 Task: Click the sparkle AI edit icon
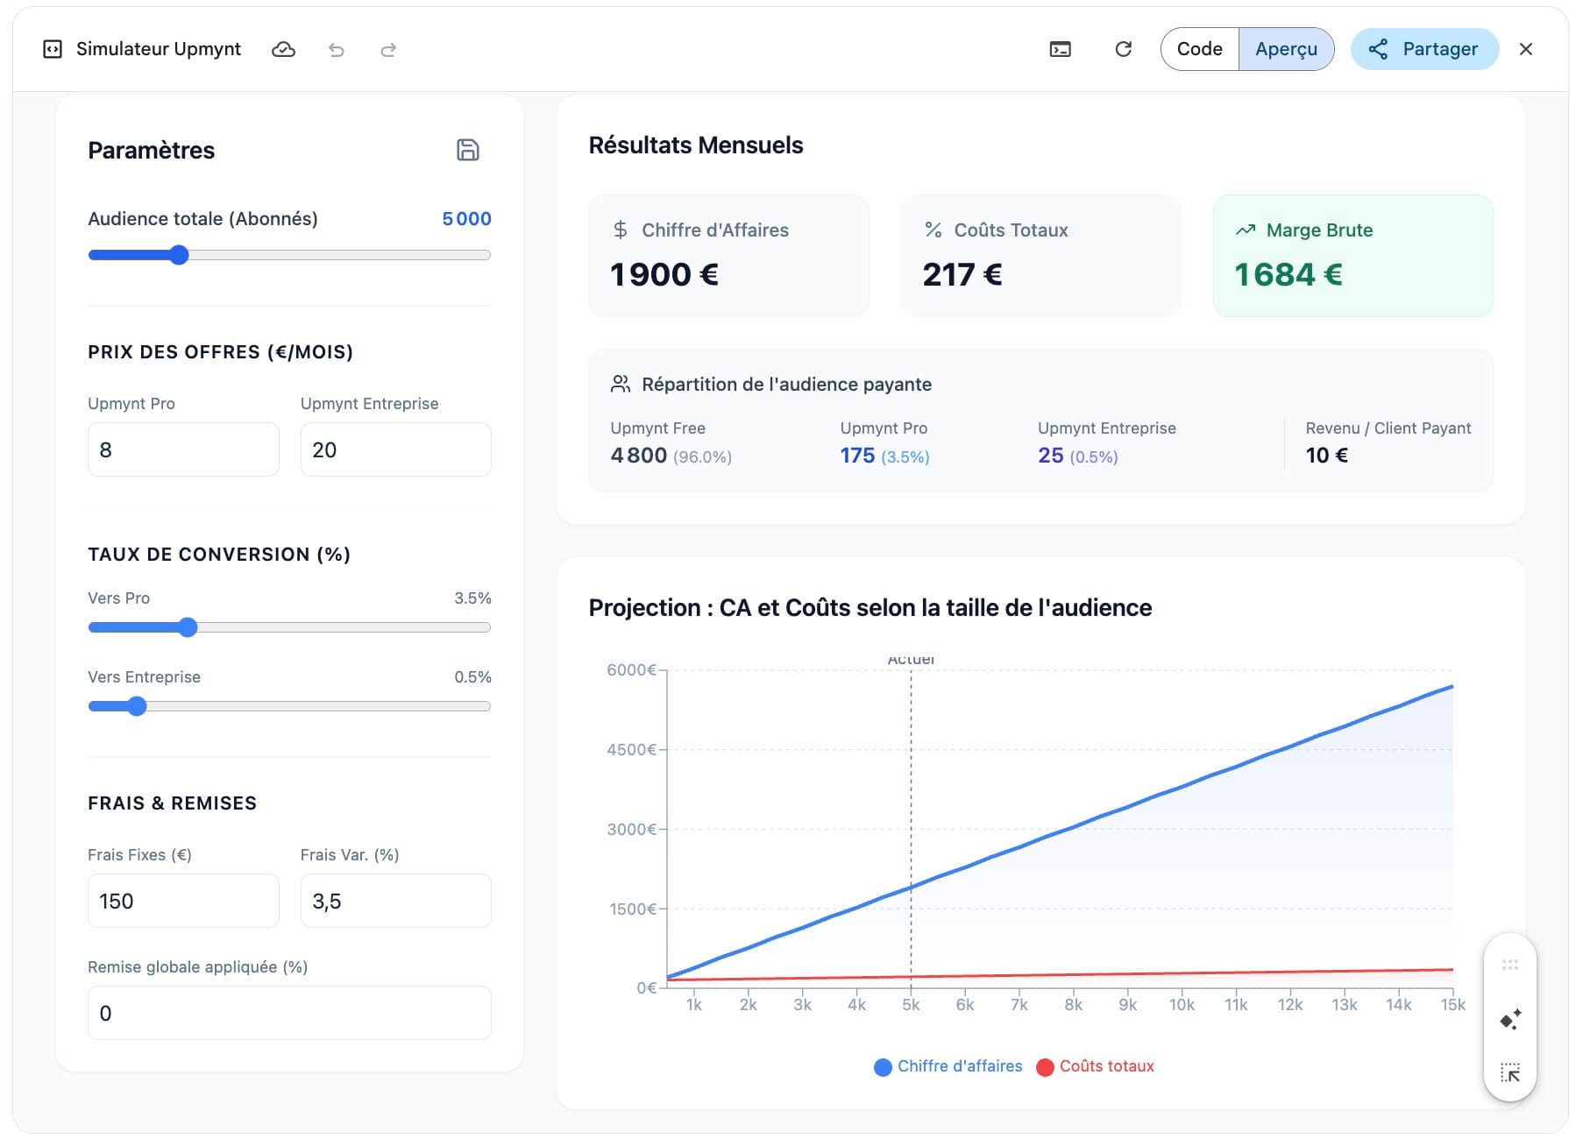tap(1509, 1020)
